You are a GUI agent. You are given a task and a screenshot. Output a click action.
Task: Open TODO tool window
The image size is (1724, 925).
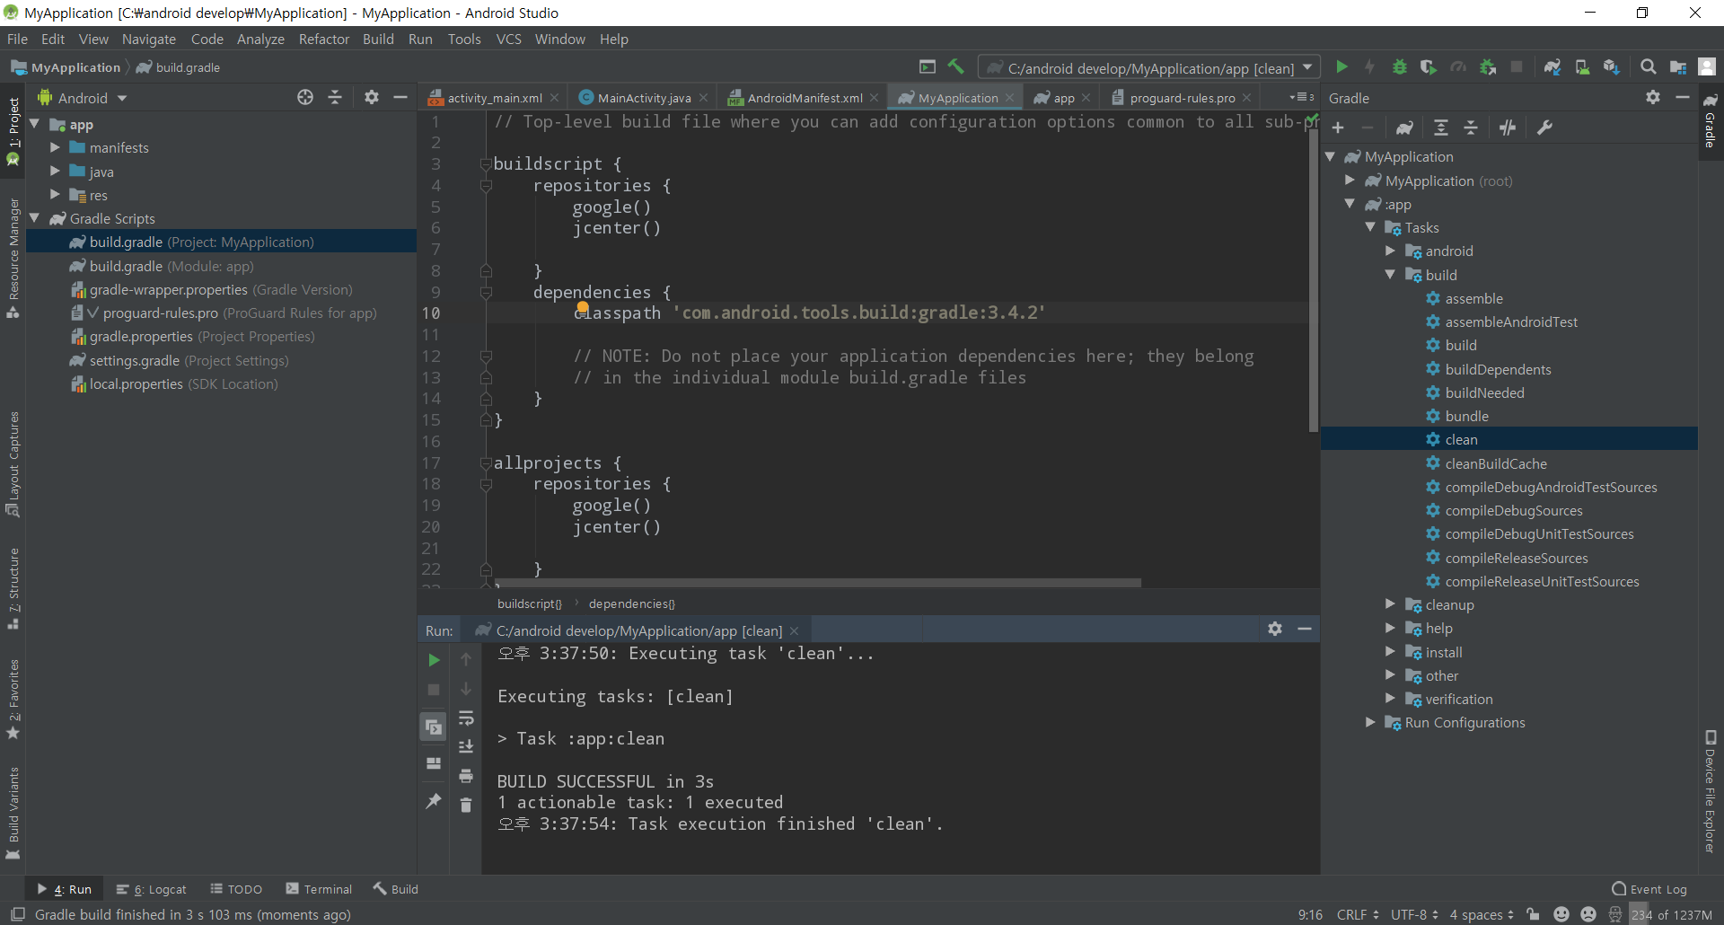[x=236, y=889]
